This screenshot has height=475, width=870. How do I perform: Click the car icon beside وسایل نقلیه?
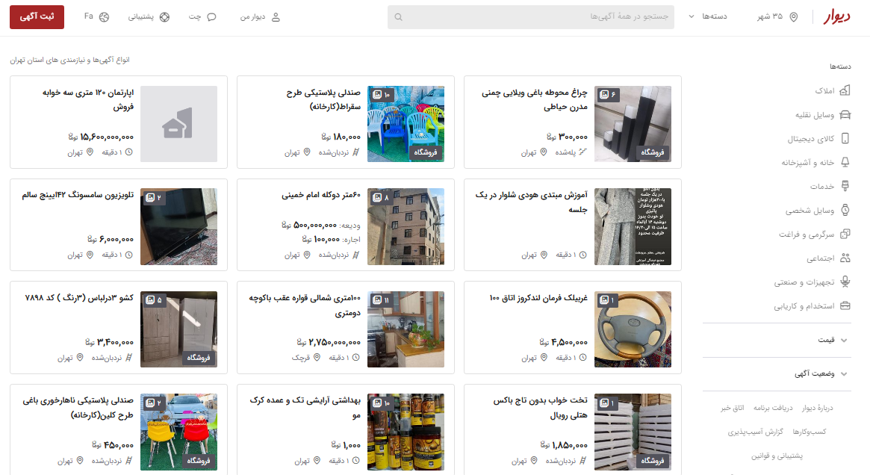(x=845, y=115)
